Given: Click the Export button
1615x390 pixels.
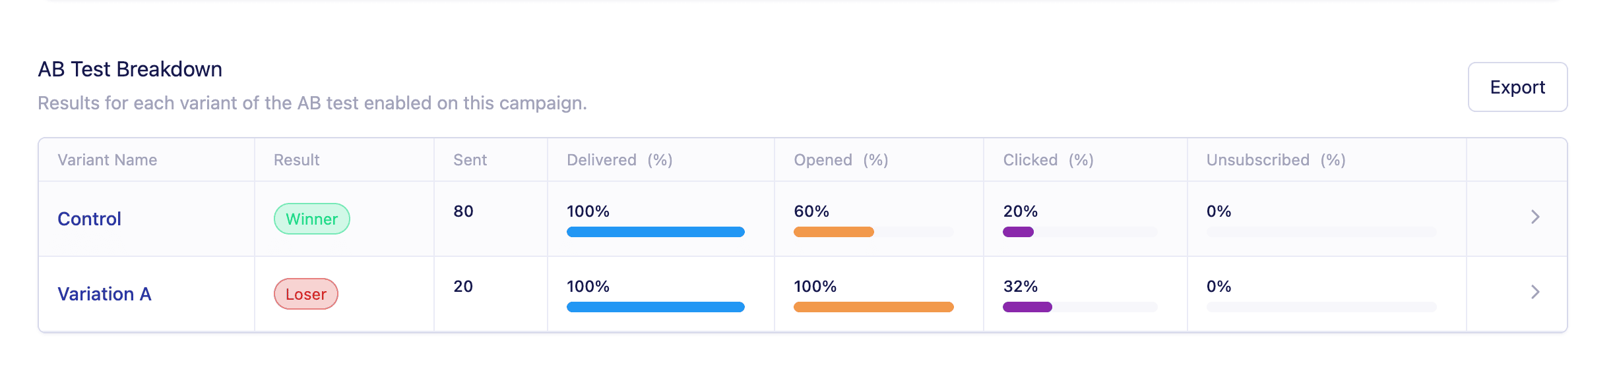Looking at the screenshot, I should (x=1517, y=87).
